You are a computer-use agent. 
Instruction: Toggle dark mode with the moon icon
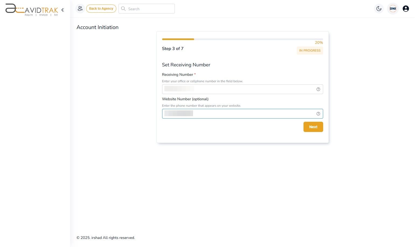coord(379,9)
